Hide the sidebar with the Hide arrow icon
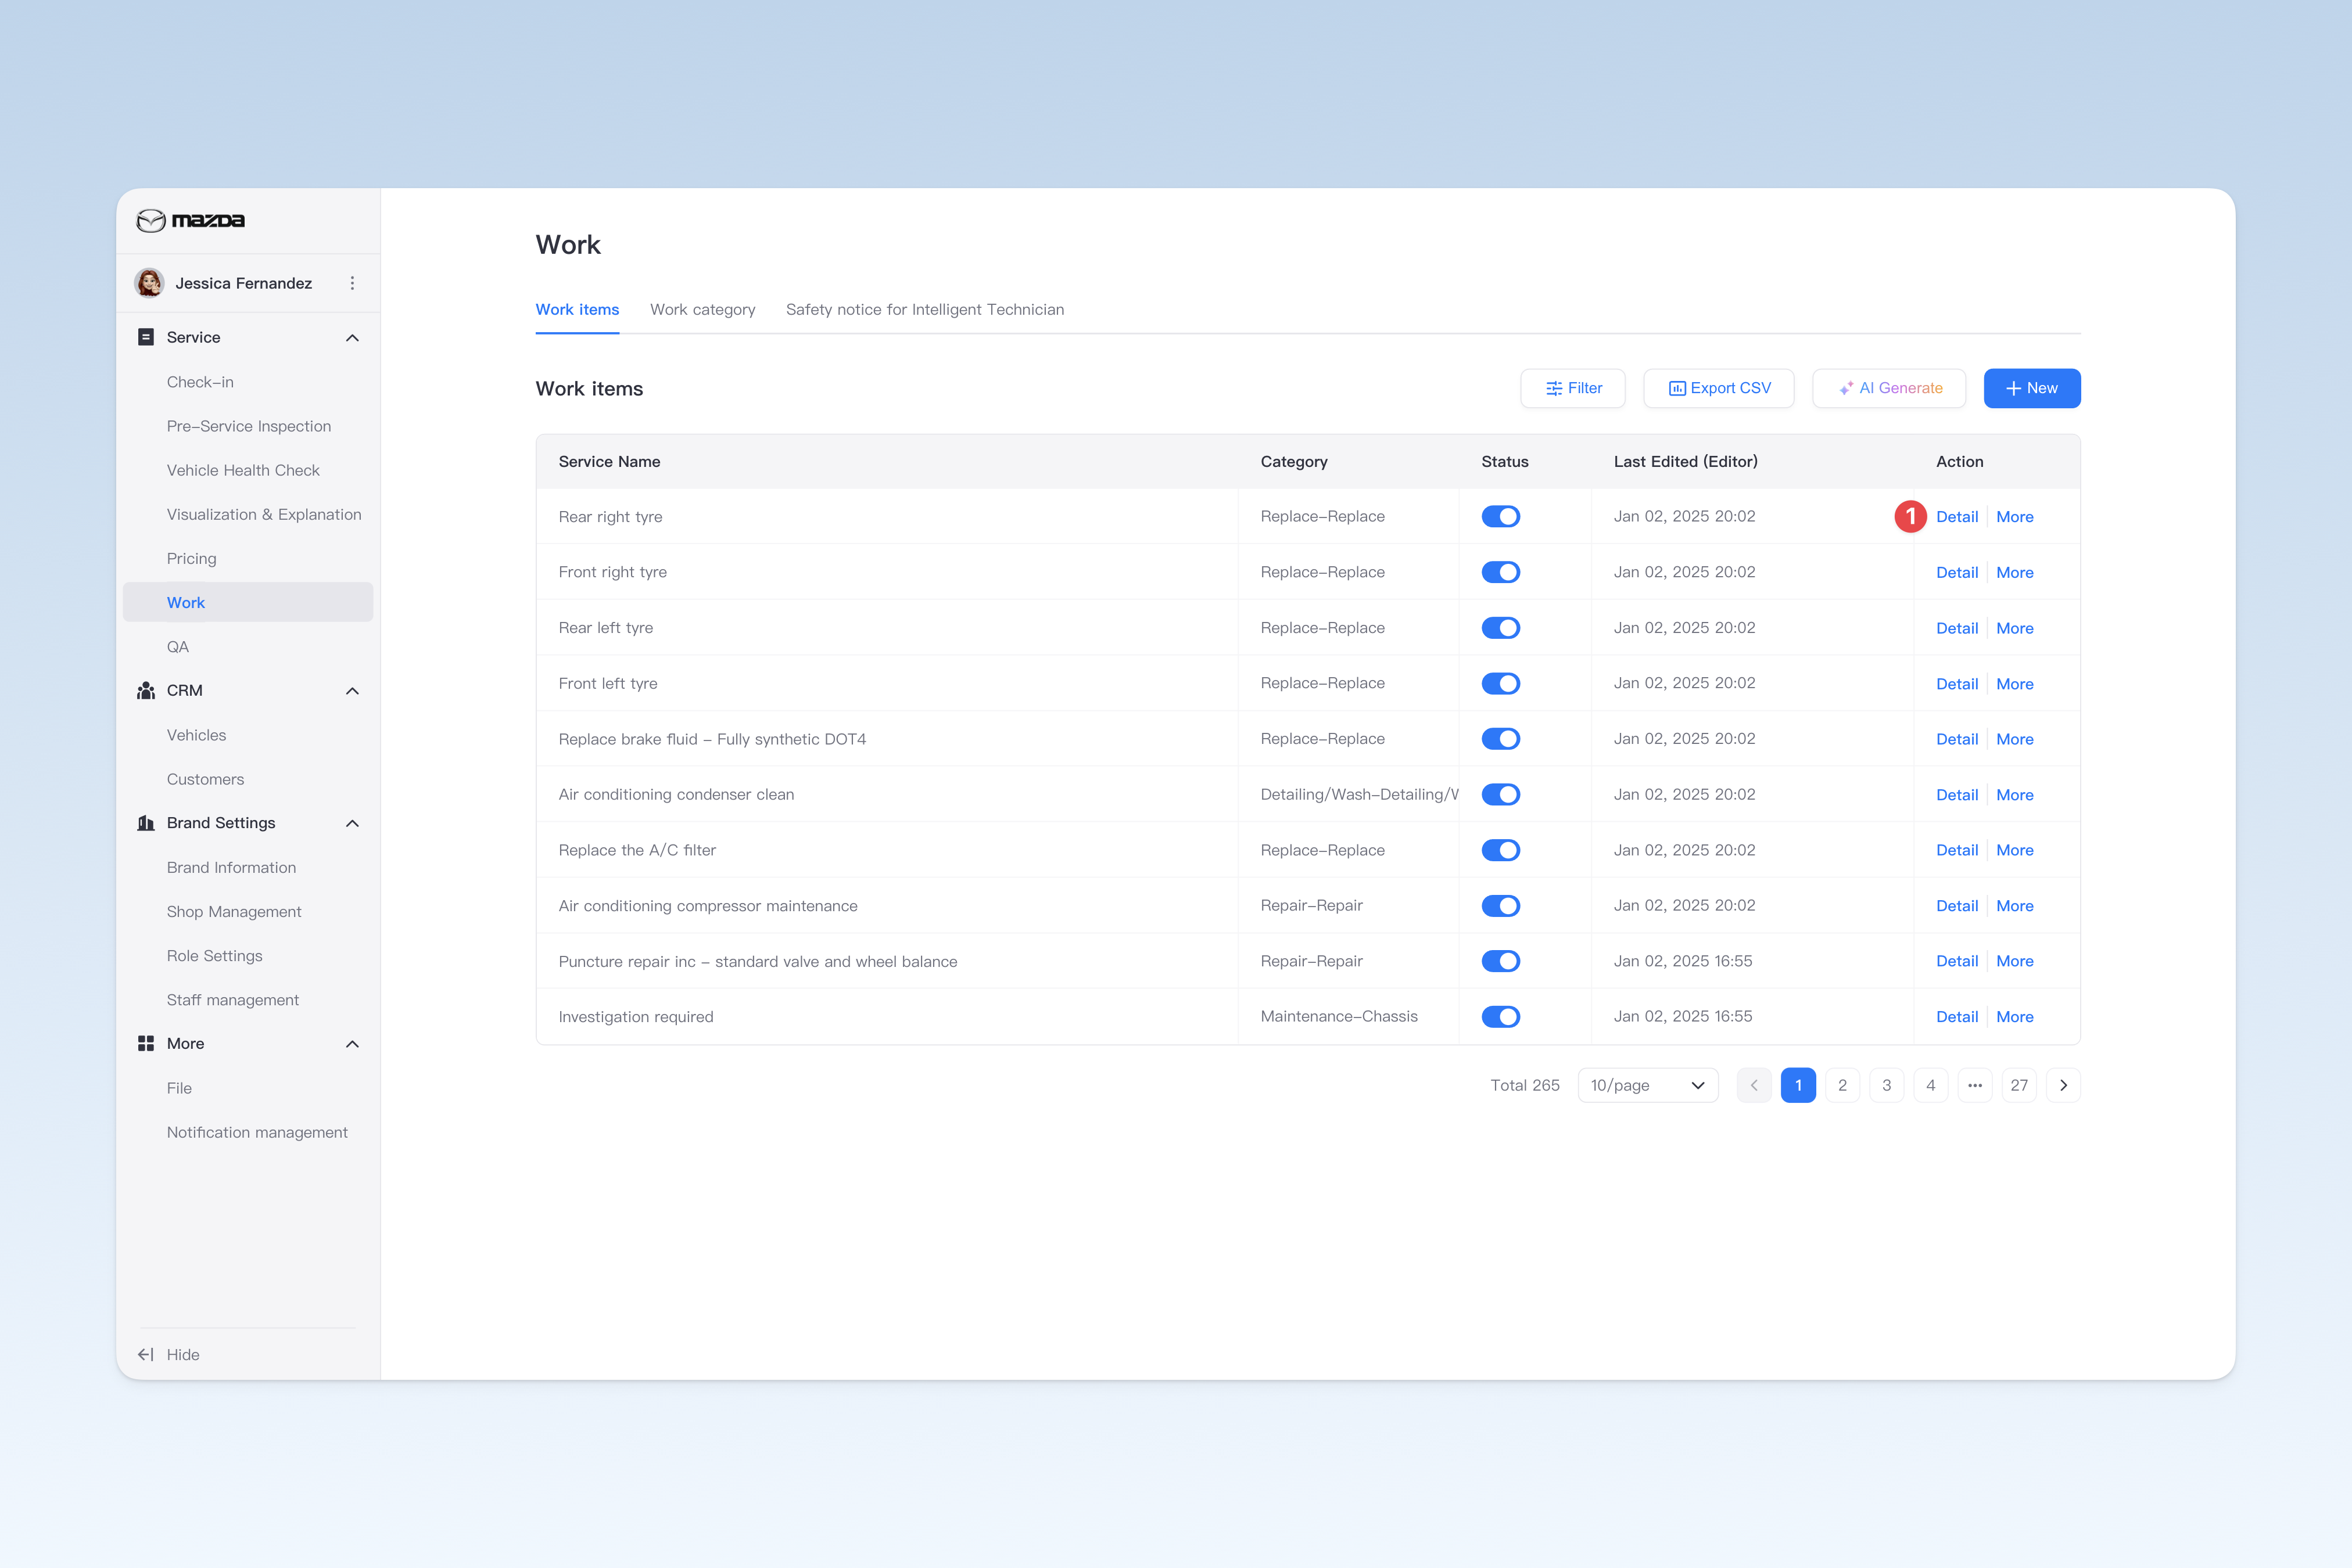2352x1568 pixels. pos(146,1354)
